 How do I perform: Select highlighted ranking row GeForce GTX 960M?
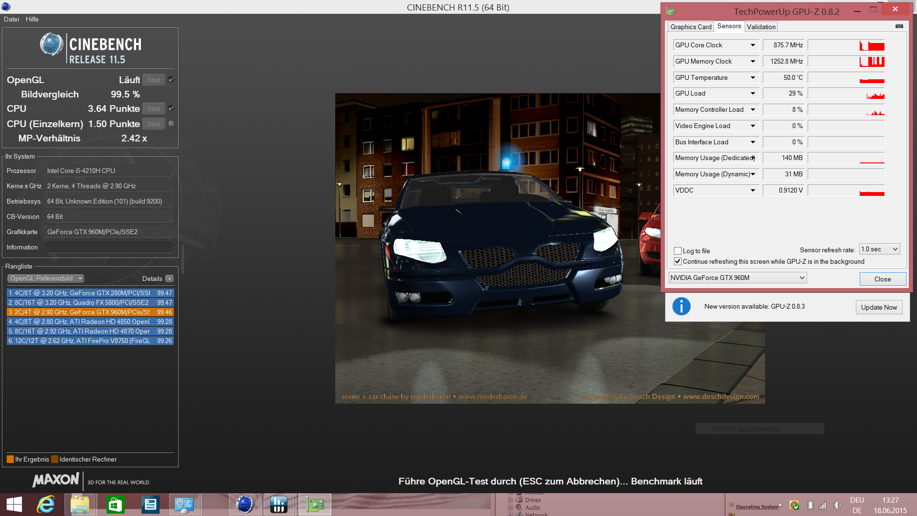point(90,312)
